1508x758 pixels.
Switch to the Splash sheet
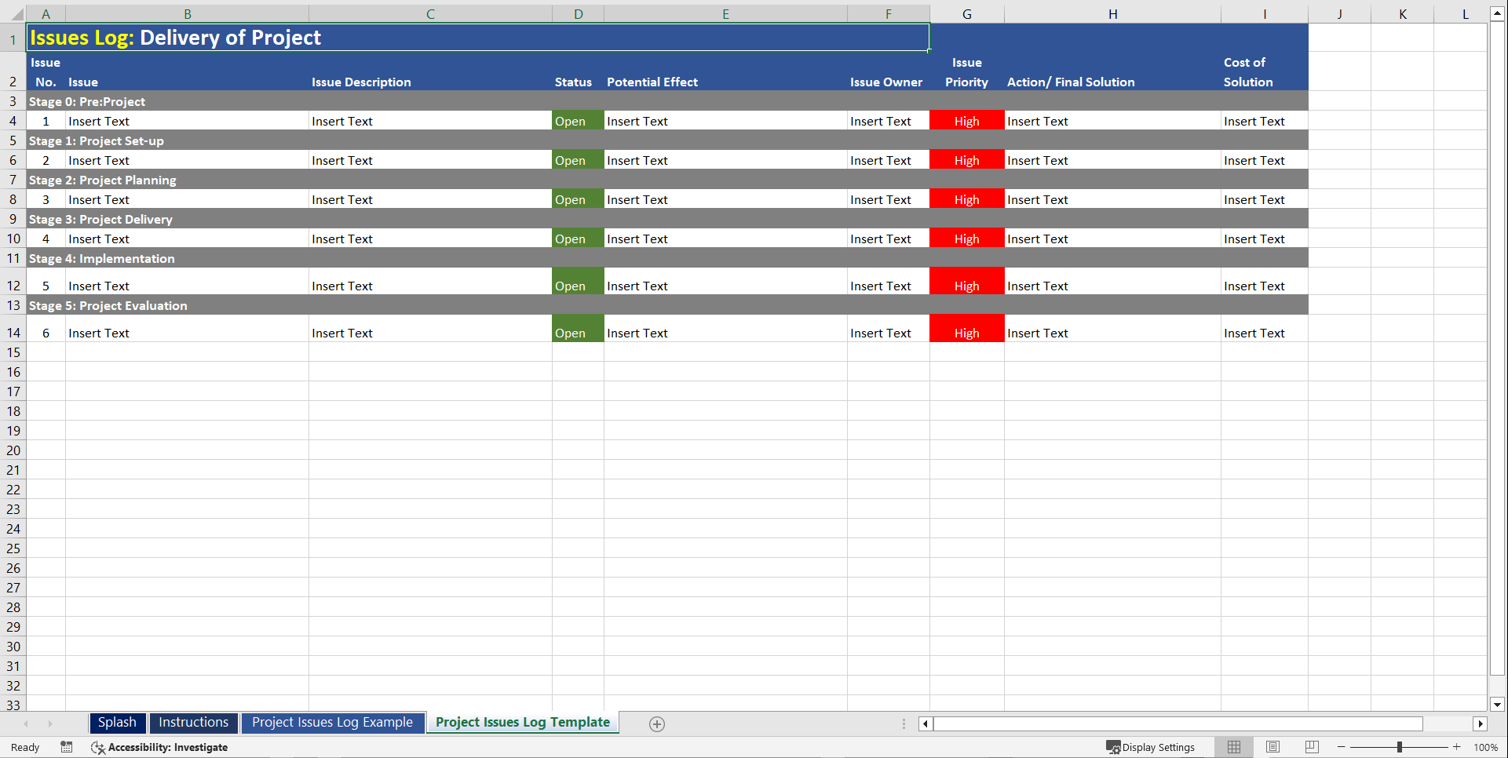[117, 722]
